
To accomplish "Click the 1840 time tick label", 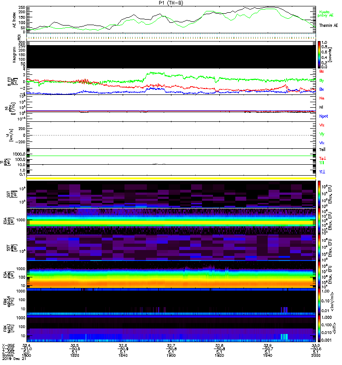I will [123, 355].
